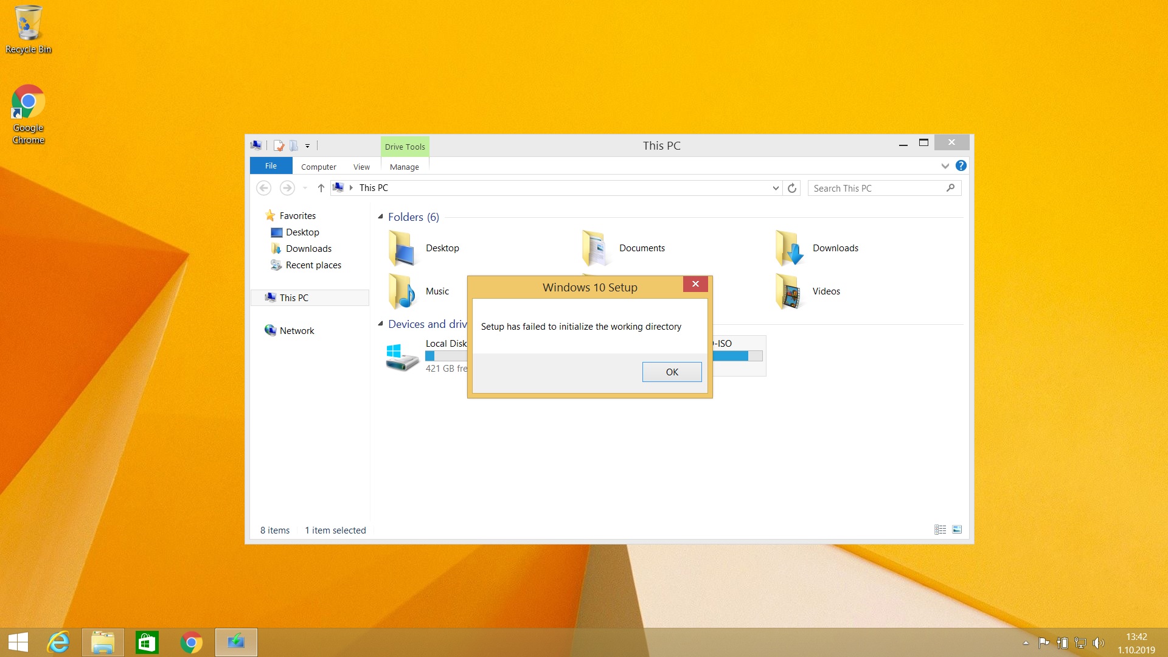This screenshot has width=1168, height=657.
Task: Click OK in Windows 10 Setup dialog
Action: click(672, 372)
